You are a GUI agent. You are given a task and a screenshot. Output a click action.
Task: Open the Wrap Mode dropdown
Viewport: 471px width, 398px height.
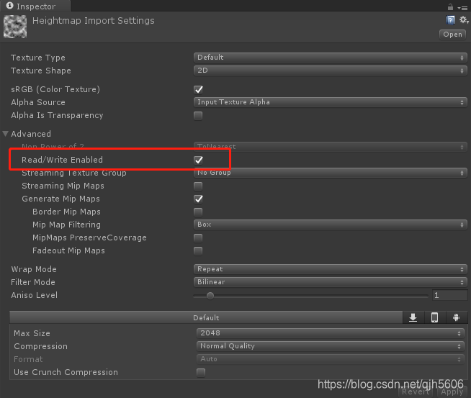(x=331, y=269)
